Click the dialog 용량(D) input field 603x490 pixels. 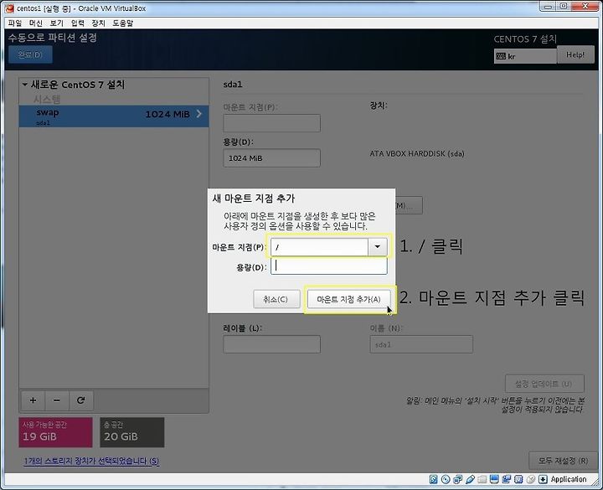329,266
